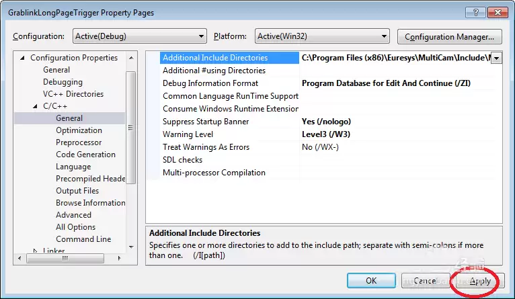Open the Configuration Manager dialog

[x=450, y=36]
